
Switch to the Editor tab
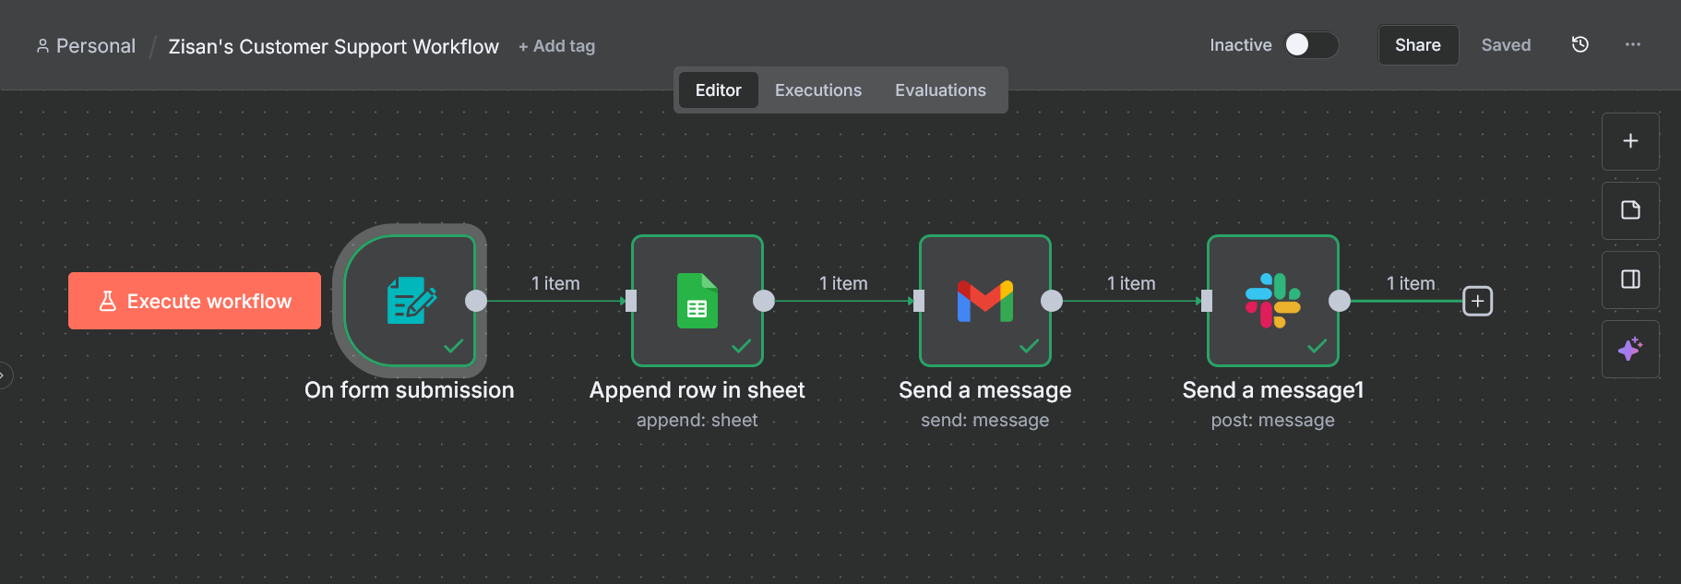718,90
